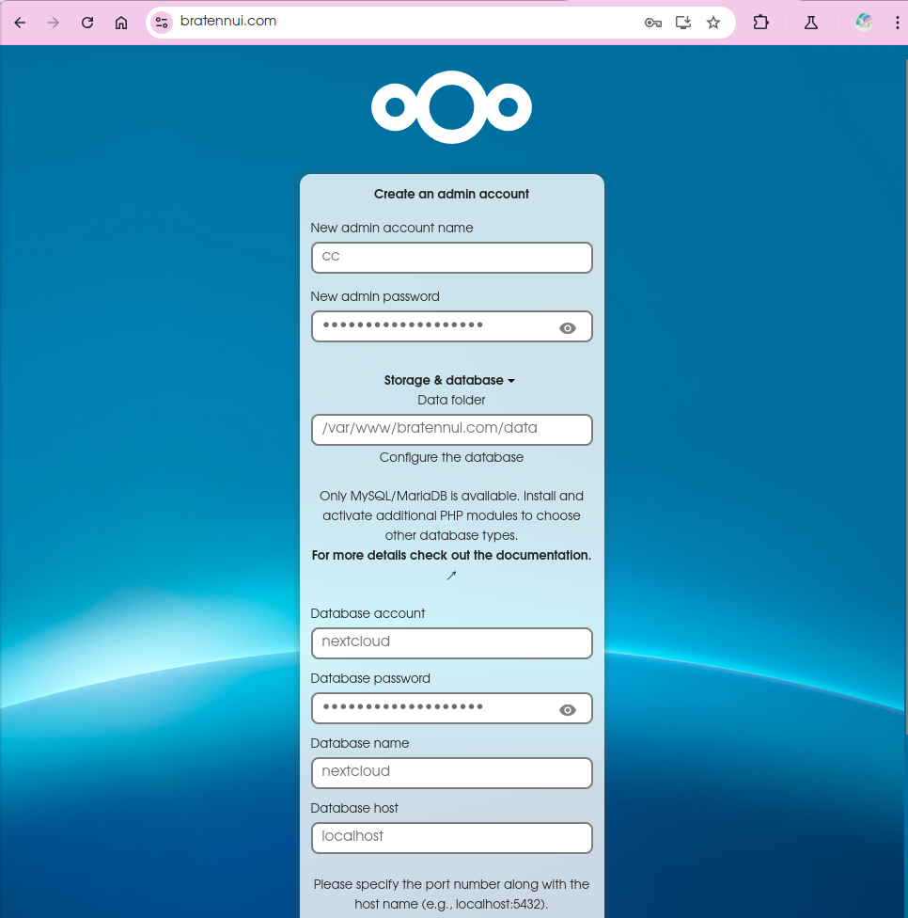The image size is (908, 918).
Task: Click the browser forward arrow
Action: [54, 23]
